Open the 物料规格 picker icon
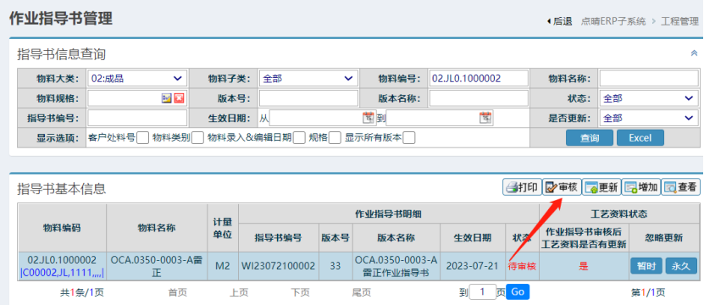 (x=167, y=98)
